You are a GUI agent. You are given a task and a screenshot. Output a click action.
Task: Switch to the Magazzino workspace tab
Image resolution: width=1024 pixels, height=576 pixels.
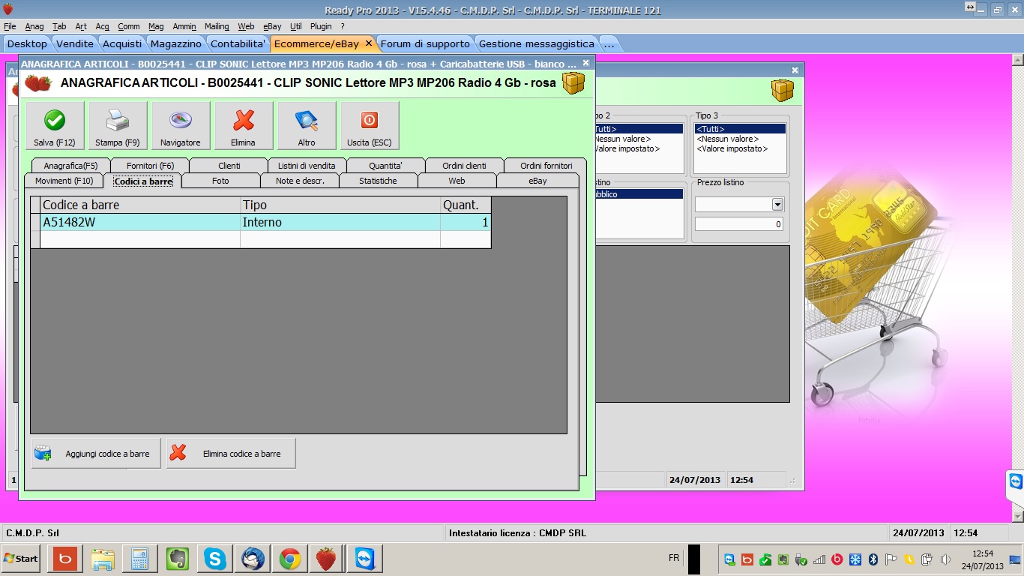click(x=176, y=43)
